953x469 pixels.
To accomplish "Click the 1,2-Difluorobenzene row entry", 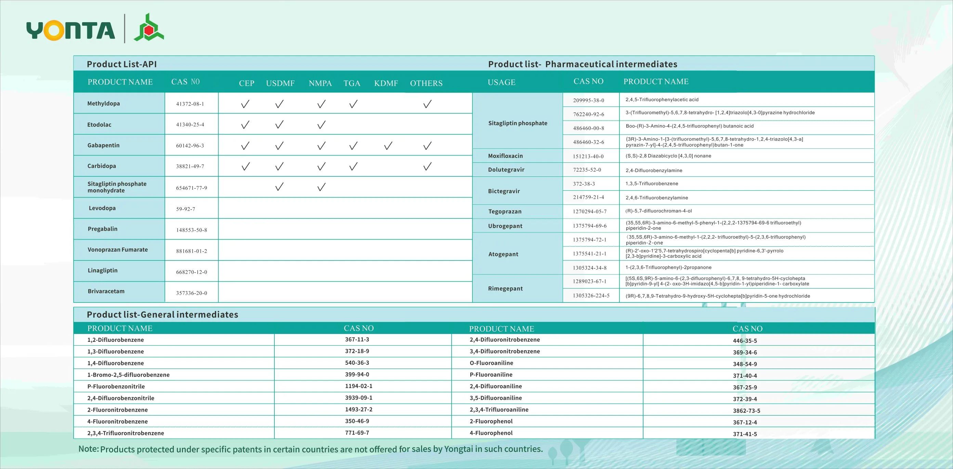I will [x=115, y=340].
